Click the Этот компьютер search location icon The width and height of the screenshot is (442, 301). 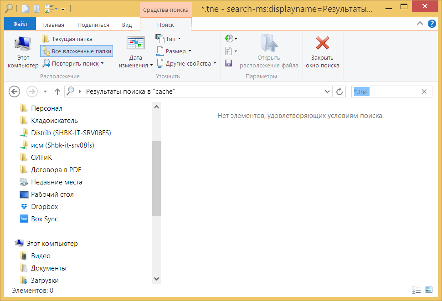coord(23,44)
